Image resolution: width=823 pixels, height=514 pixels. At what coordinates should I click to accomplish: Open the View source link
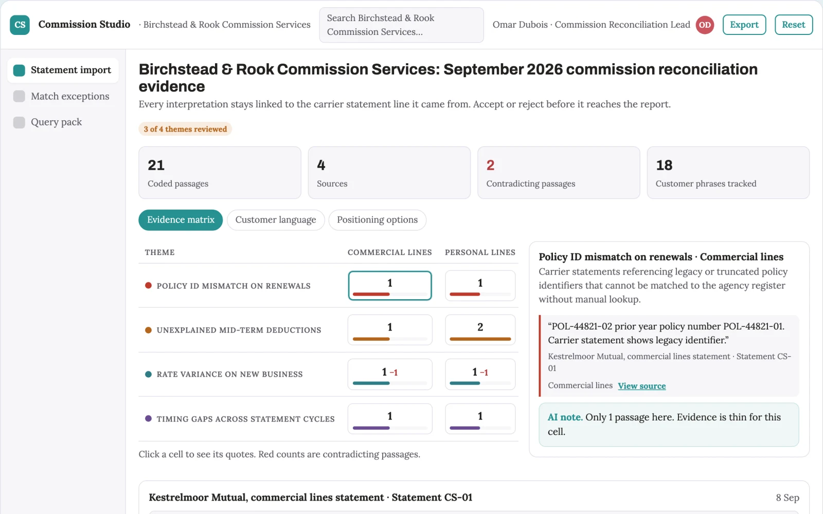click(641, 386)
